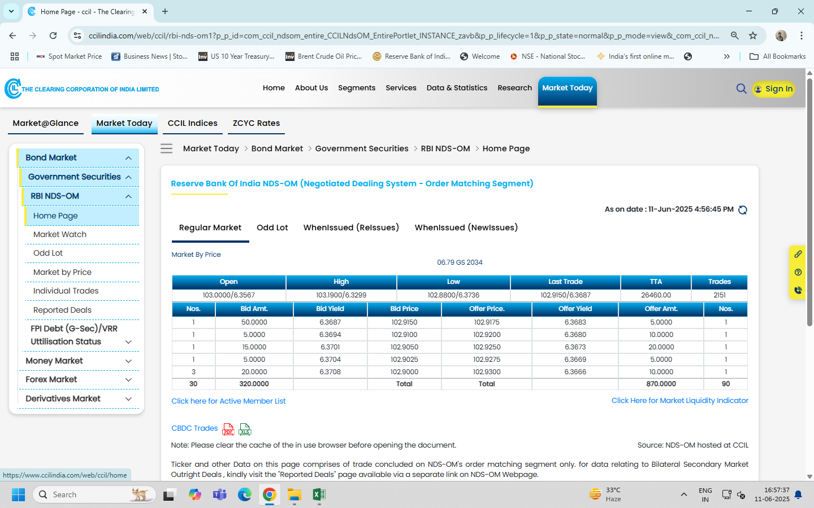Image resolution: width=814 pixels, height=508 pixels.
Task: Expand the Forex Market section
Action: tap(128, 380)
